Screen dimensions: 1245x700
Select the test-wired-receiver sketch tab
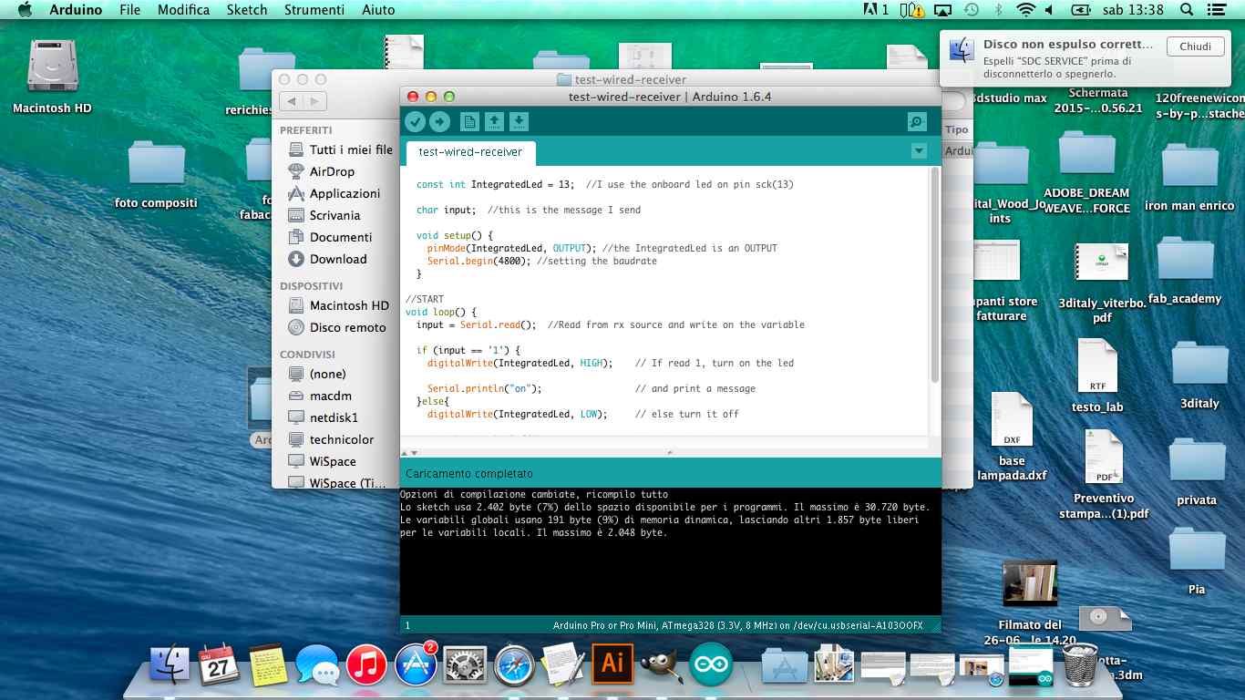click(x=470, y=152)
